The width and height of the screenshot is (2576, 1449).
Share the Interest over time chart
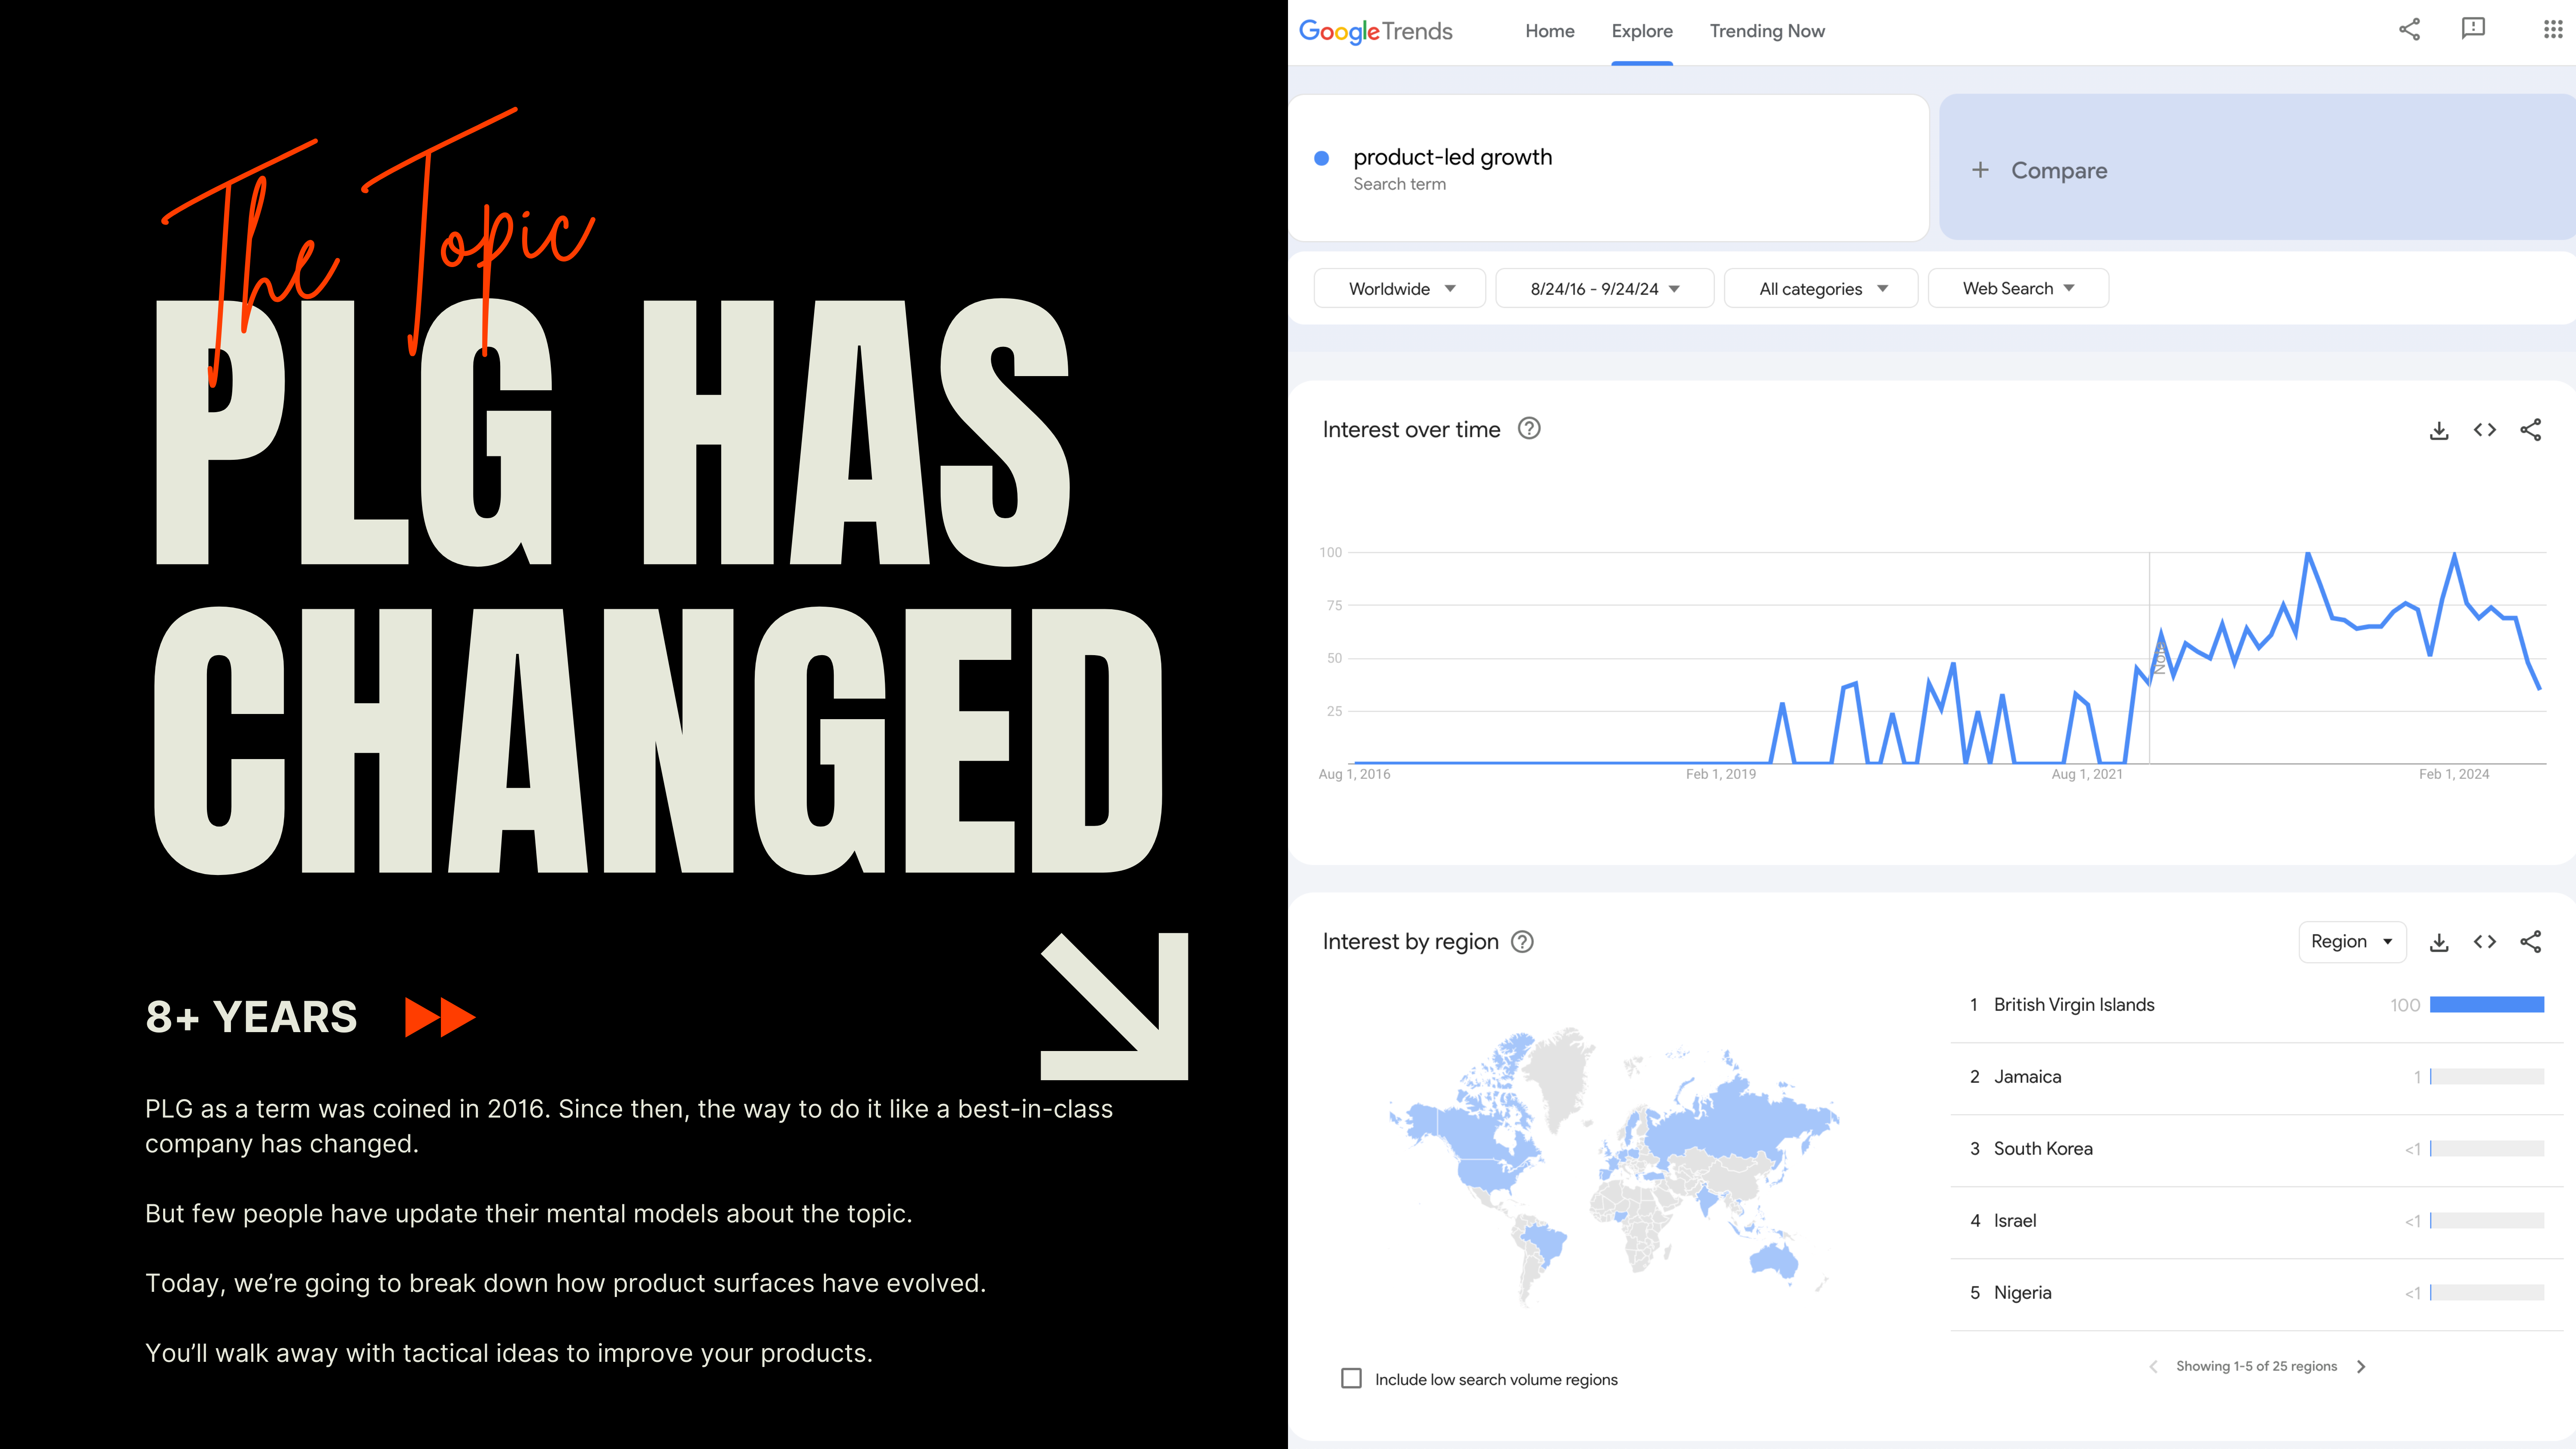tap(2531, 430)
